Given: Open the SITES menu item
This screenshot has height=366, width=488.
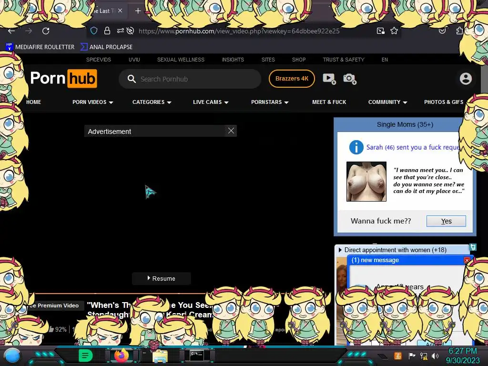Looking at the screenshot, I should (x=268, y=60).
